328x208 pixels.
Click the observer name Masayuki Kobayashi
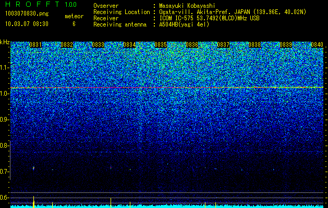(x=187, y=6)
